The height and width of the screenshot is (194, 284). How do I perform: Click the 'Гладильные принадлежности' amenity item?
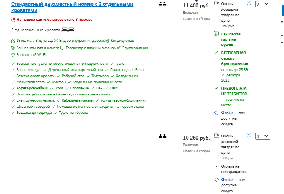click(x=97, y=82)
